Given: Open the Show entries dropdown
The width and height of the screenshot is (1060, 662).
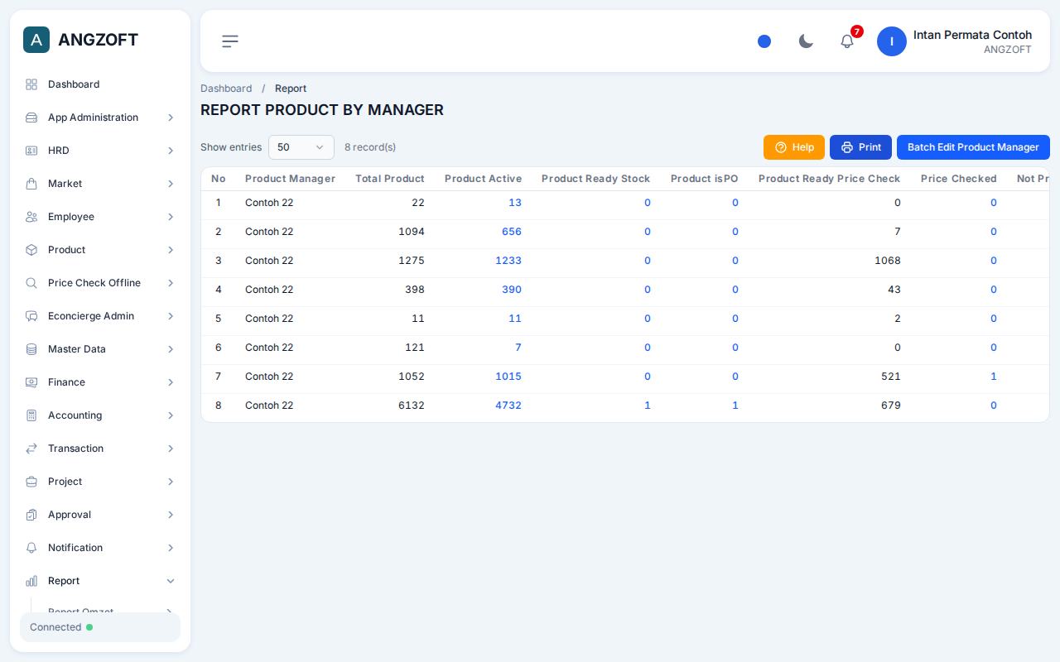Looking at the screenshot, I should click(x=301, y=147).
